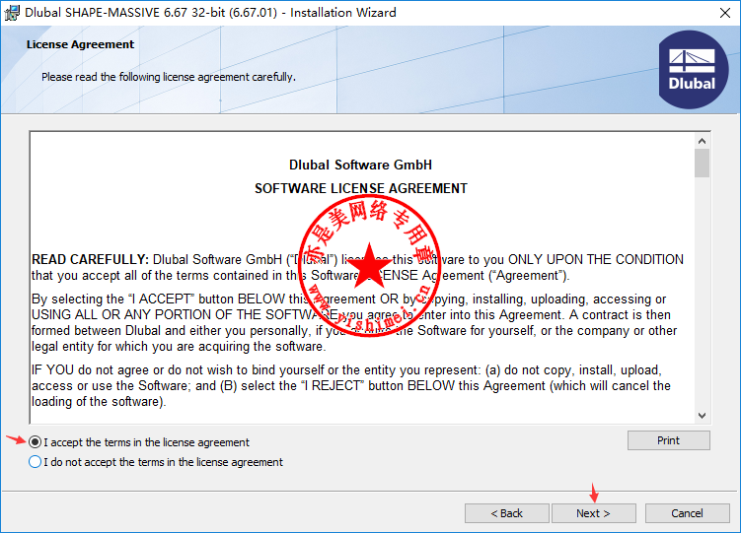The image size is (741, 533).
Task: Cancel the installation wizard
Action: pyautogui.click(x=687, y=513)
